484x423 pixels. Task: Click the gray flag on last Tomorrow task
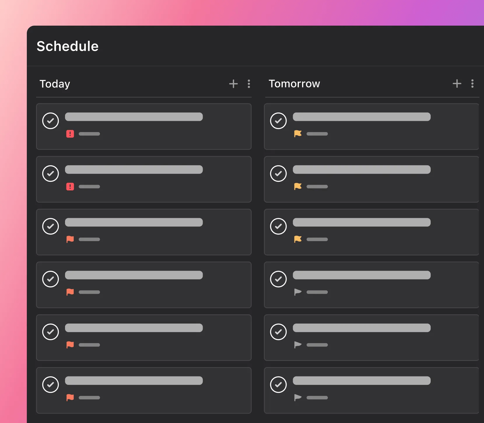tap(298, 397)
